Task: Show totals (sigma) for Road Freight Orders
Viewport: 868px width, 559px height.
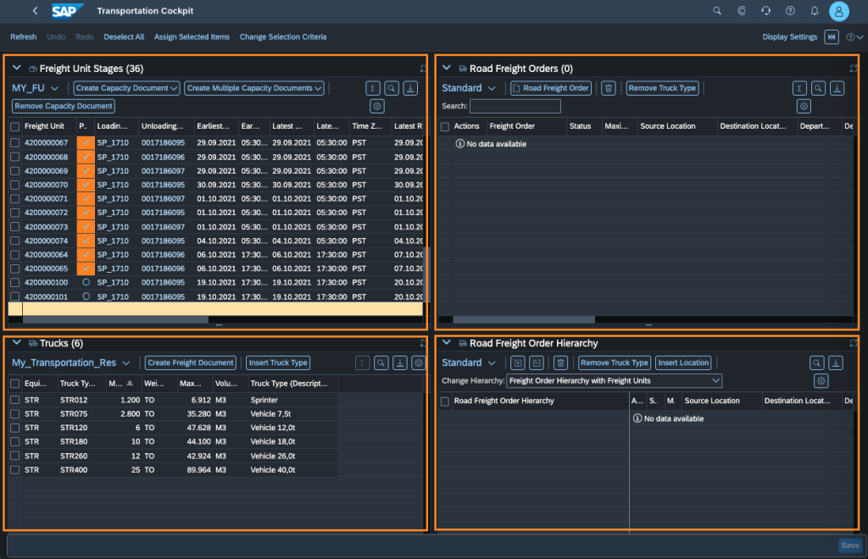Action: click(799, 88)
